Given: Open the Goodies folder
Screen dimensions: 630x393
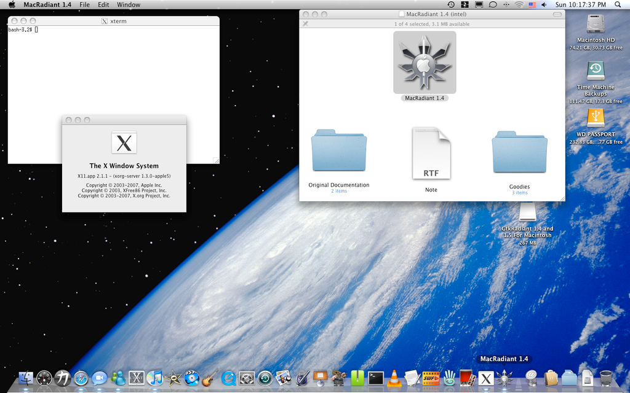Looking at the screenshot, I should (519, 152).
